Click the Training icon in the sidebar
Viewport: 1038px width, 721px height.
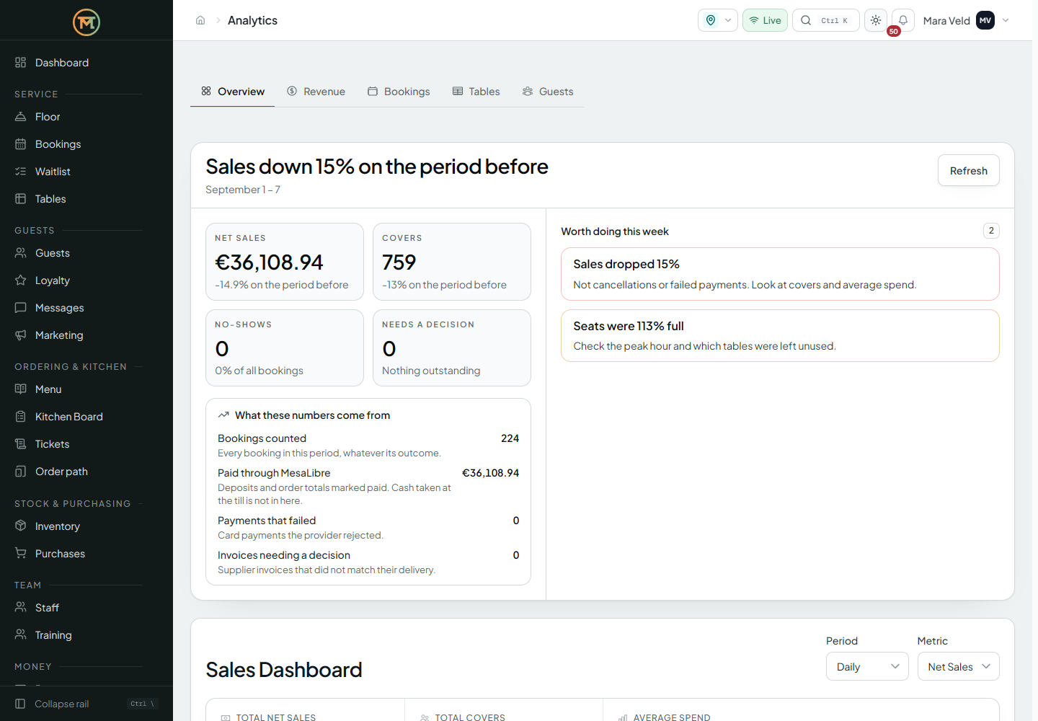(21, 635)
